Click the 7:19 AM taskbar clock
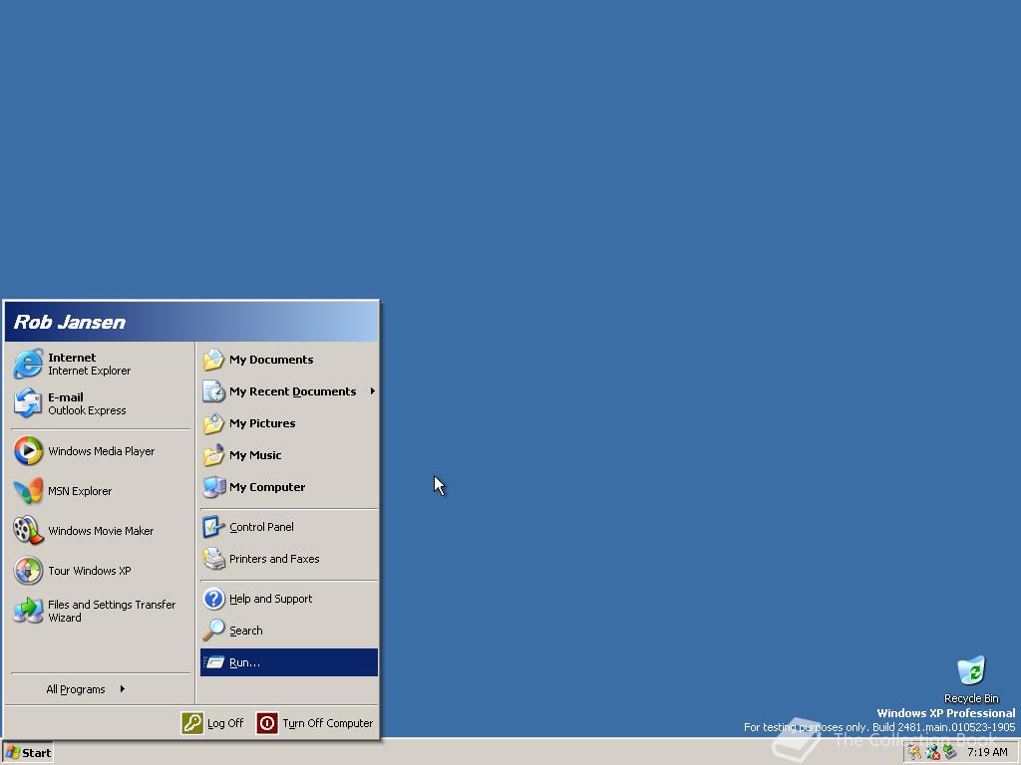The width and height of the screenshot is (1021, 765). 987,753
